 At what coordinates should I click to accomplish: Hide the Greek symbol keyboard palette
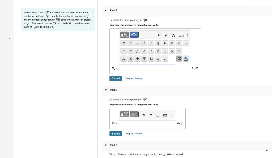tap(186, 58)
